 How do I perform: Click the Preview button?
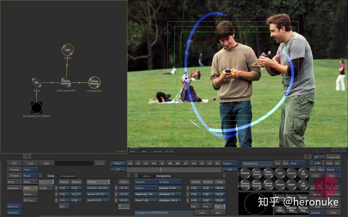coord(14,176)
